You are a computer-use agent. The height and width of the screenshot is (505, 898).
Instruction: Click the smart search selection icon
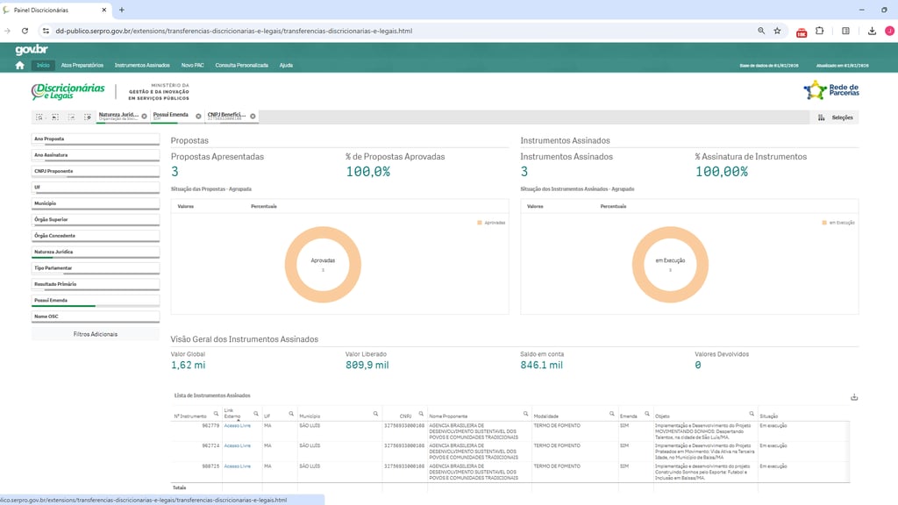tap(39, 117)
